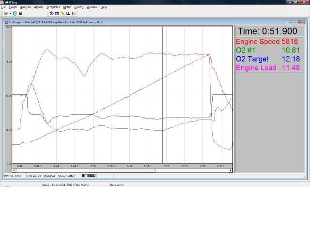The height and width of the screenshot is (238, 310).
Task: Click the 0:48 time axis label
Action: [x=20, y=166]
